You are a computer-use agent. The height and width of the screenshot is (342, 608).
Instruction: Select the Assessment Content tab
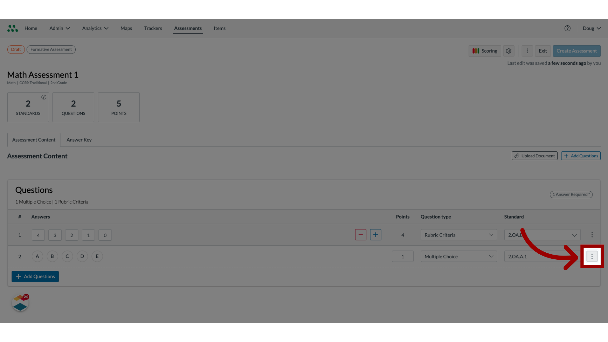[x=34, y=139]
